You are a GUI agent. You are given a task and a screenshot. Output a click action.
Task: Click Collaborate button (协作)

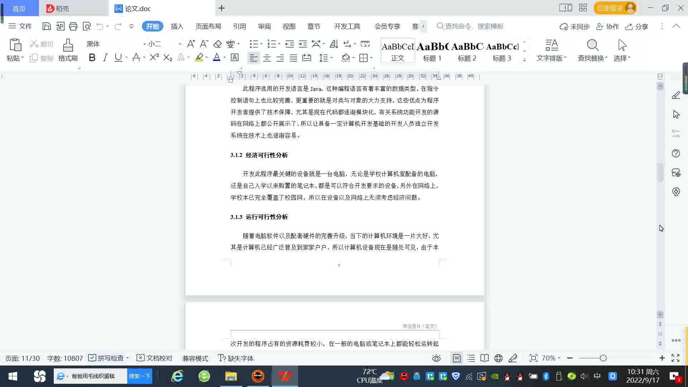tap(608, 27)
